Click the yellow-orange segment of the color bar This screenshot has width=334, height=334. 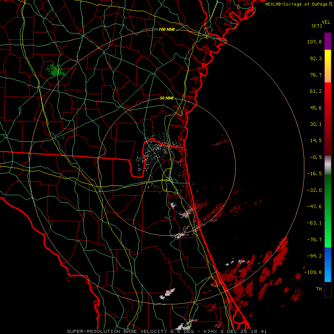coord(328,66)
